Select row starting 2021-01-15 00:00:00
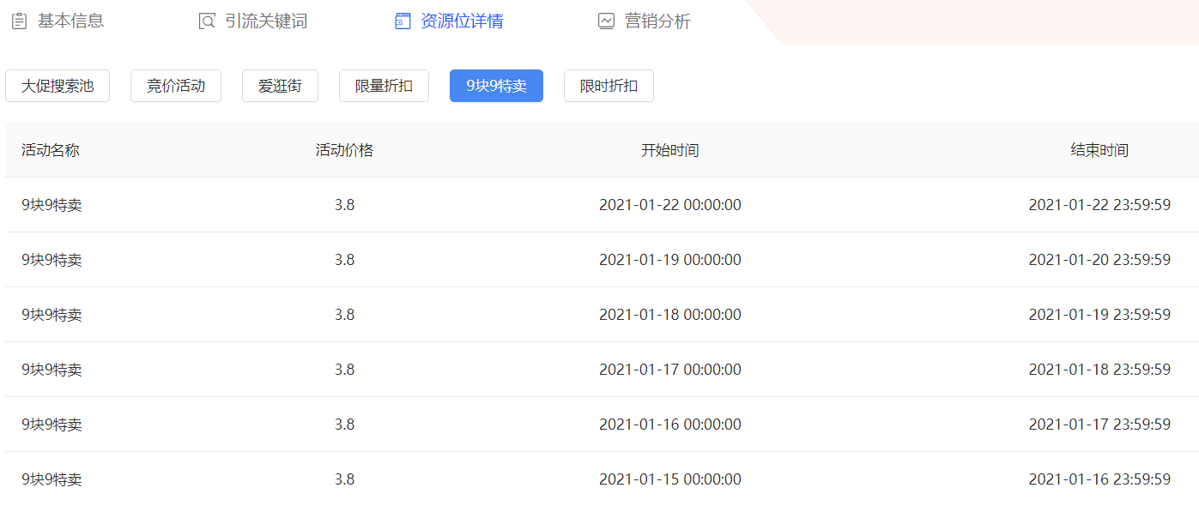 click(669, 479)
